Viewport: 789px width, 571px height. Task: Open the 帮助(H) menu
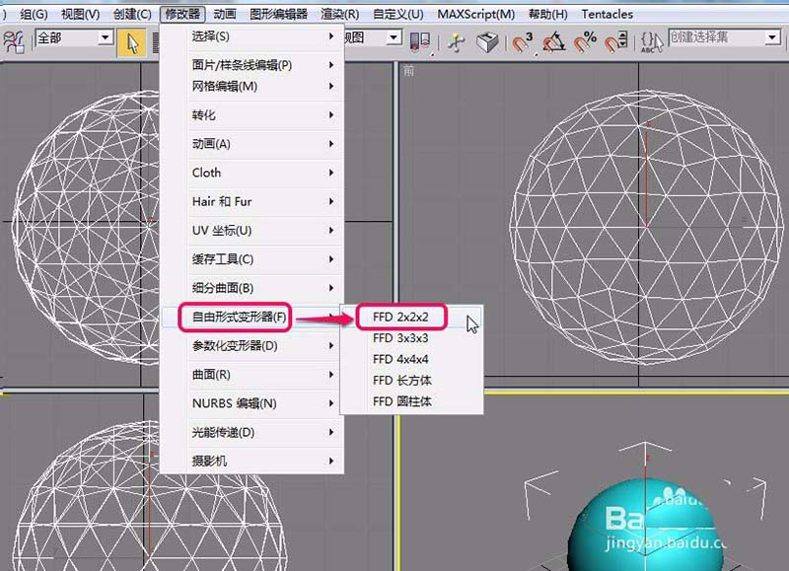(547, 14)
